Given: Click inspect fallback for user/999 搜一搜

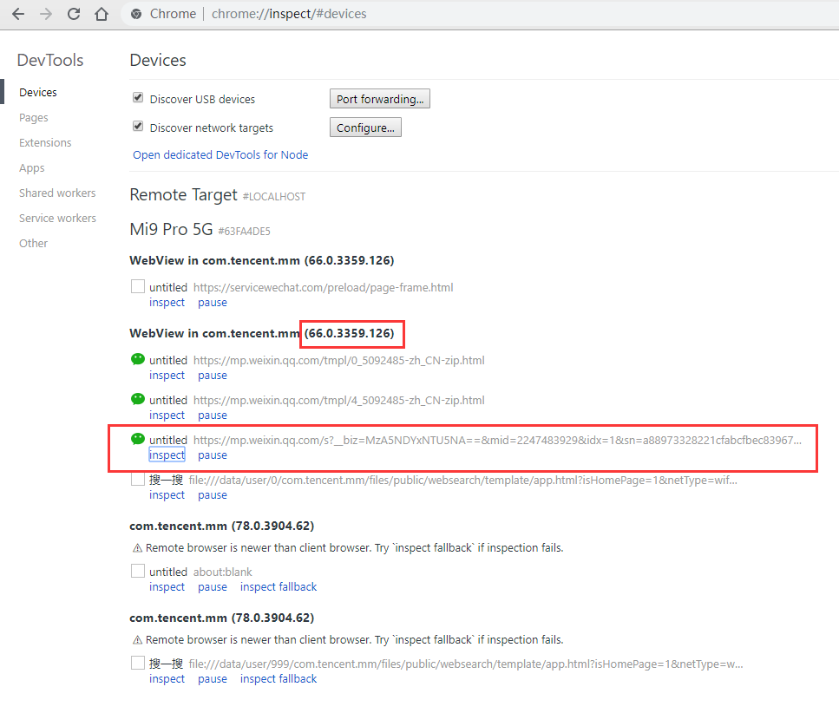Looking at the screenshot, I should 279,679.
